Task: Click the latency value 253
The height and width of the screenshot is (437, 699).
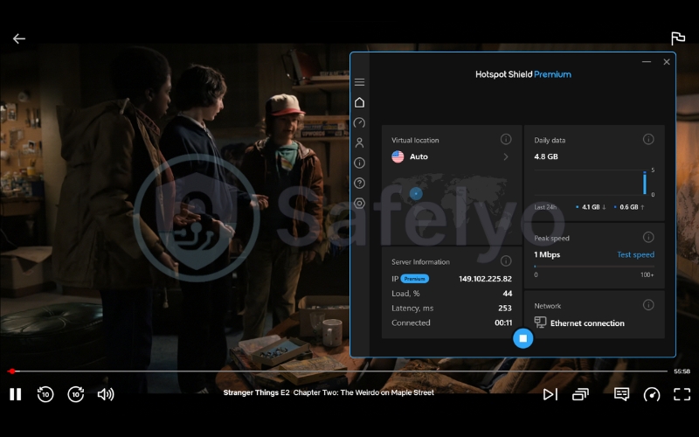Action: (x=505, y=309)
